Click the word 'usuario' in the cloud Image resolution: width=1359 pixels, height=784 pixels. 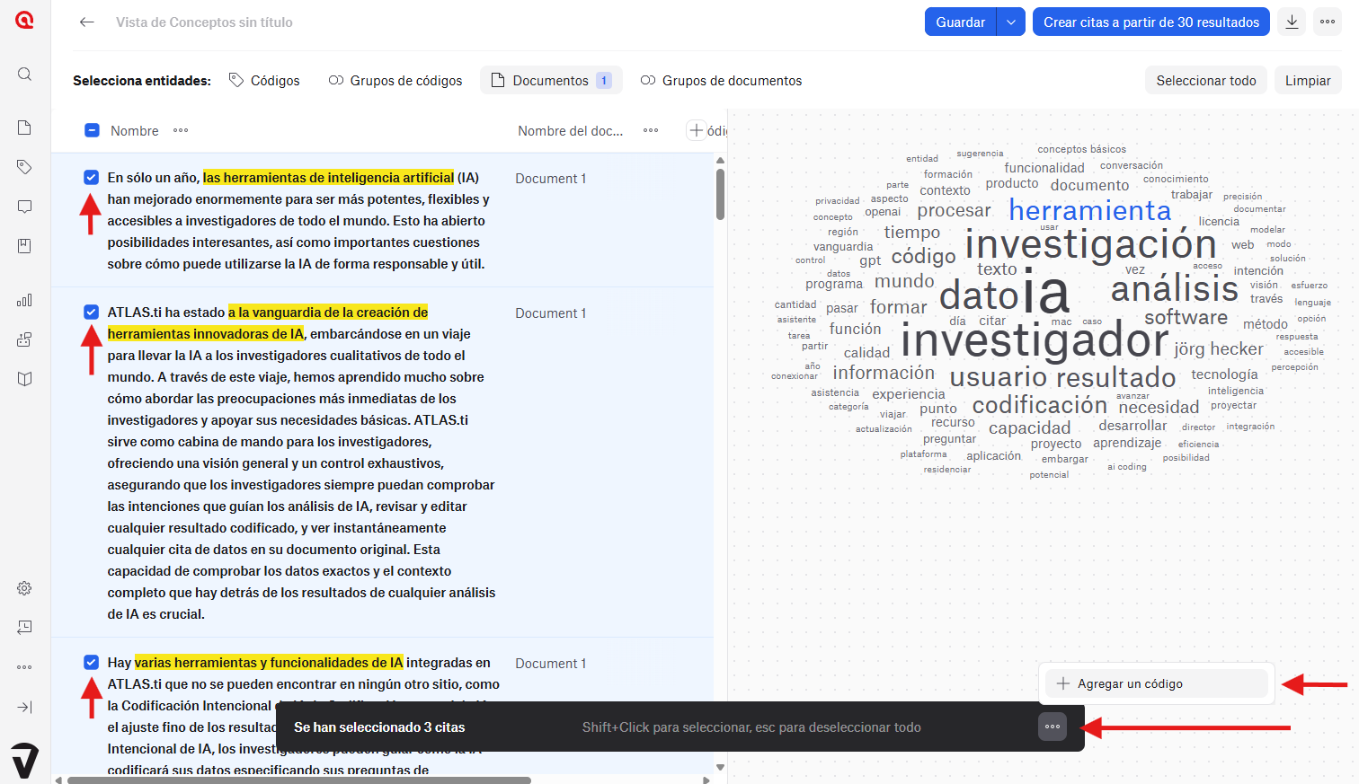coord(999,377)
